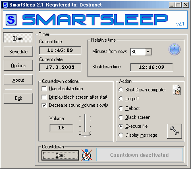Show the About section

click(x=18, y=80)
